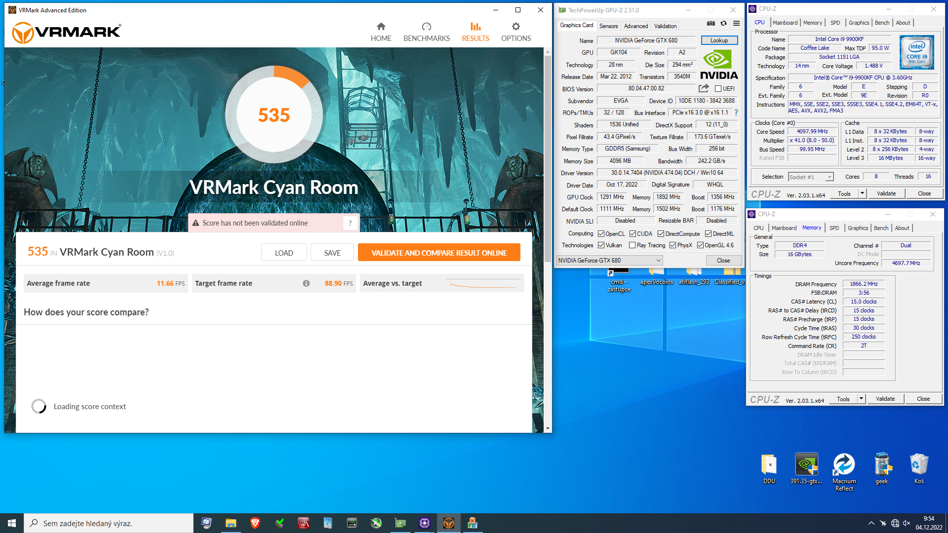Toggle the UEFI checkbox in GPU-Z

click(x=718, y=89)
